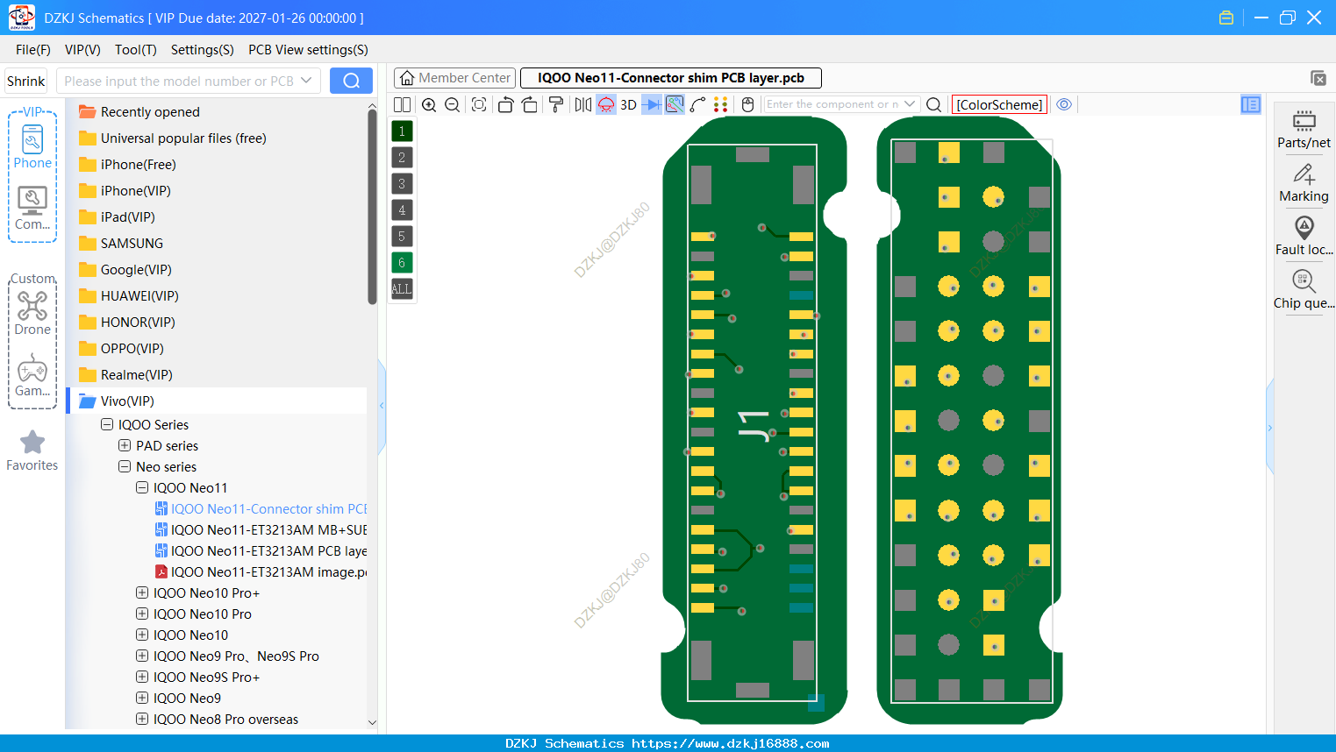Click the component name search field
The image size is (1336, 752).
click(832, 104)
